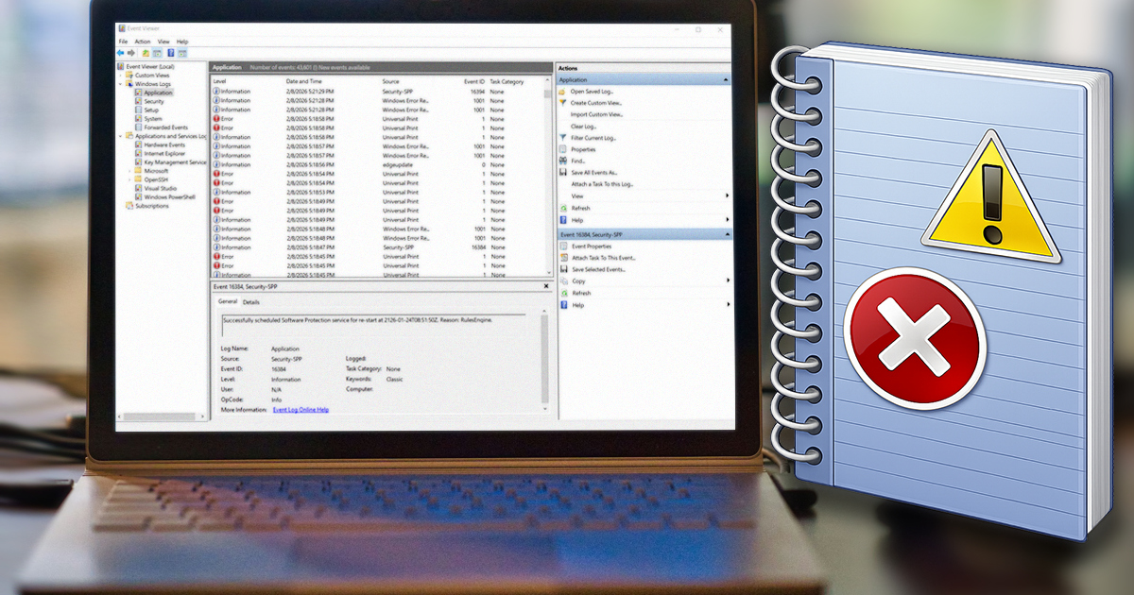Click Clear Log in the Actions pane
Image resolution: width=1134 pixels, height=595 pixels.
(583, 127)
